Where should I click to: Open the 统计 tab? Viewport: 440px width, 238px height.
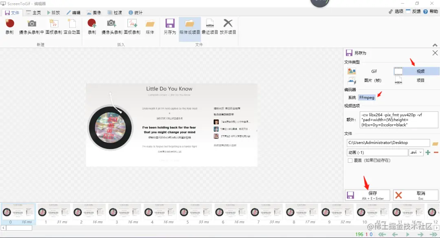(x=136, y=13)
